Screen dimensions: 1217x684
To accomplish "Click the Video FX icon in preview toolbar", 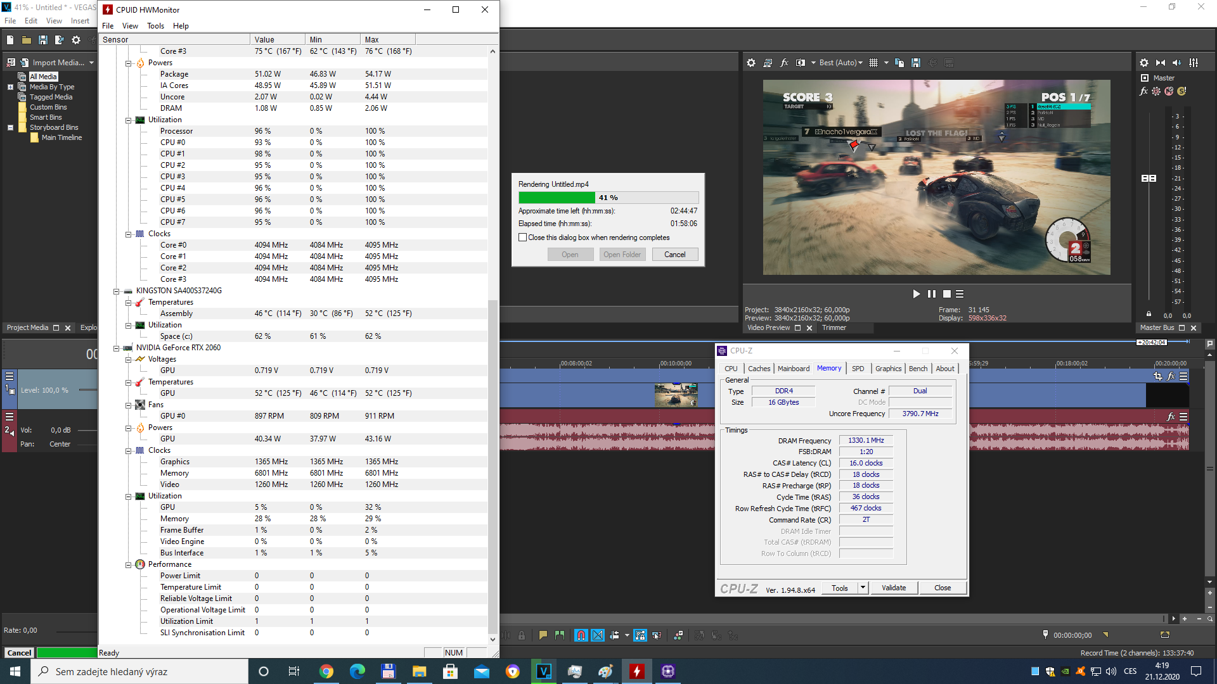I will tap(784, 63).
